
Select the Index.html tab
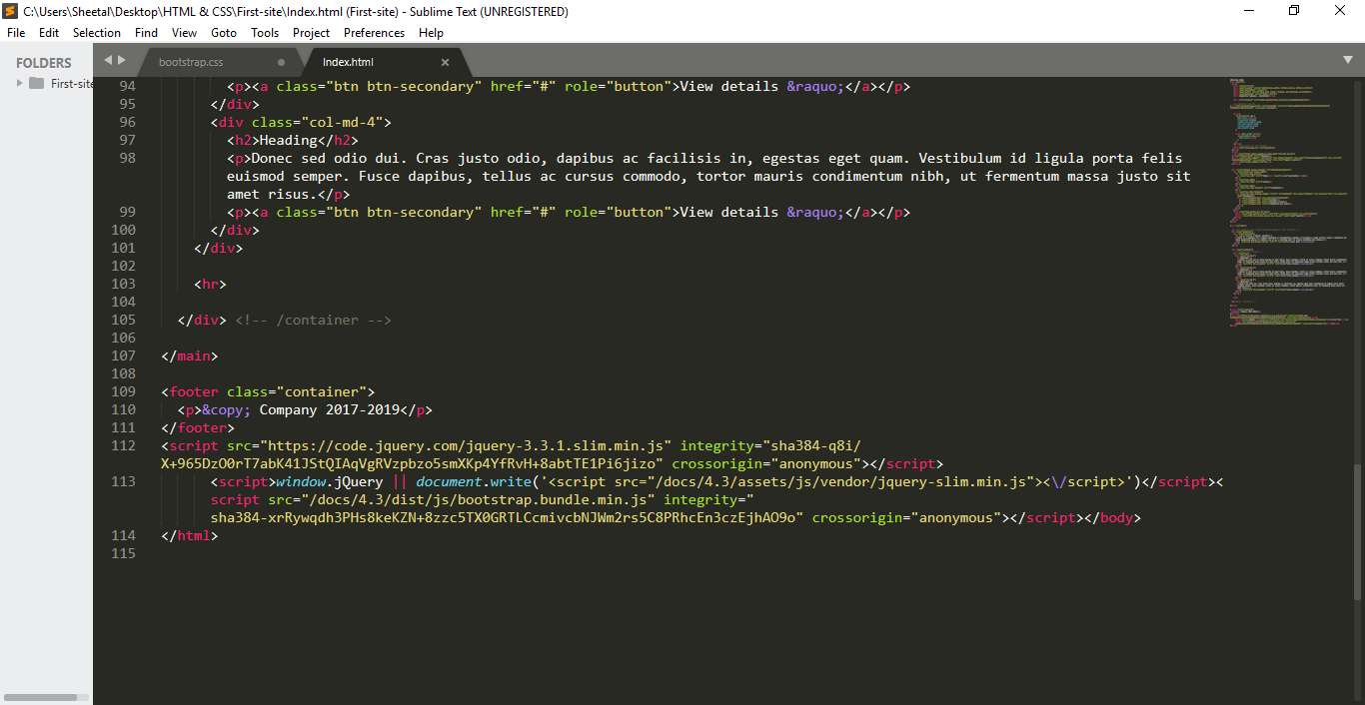click(x=348, y=62)
